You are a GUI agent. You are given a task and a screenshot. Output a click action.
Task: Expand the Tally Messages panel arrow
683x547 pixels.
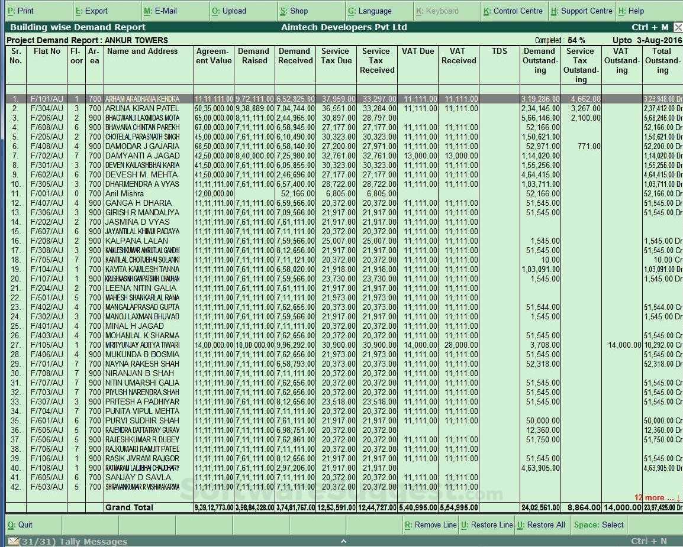pos(343,541)
